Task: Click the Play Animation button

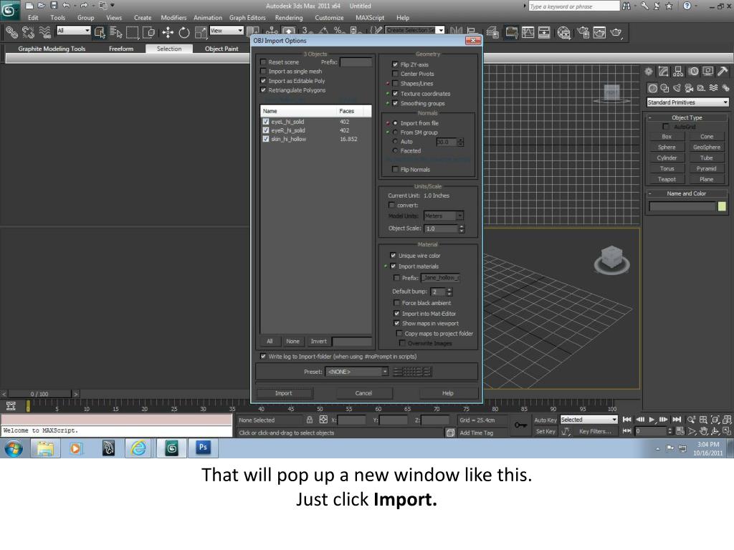Action: pos(652,420)
